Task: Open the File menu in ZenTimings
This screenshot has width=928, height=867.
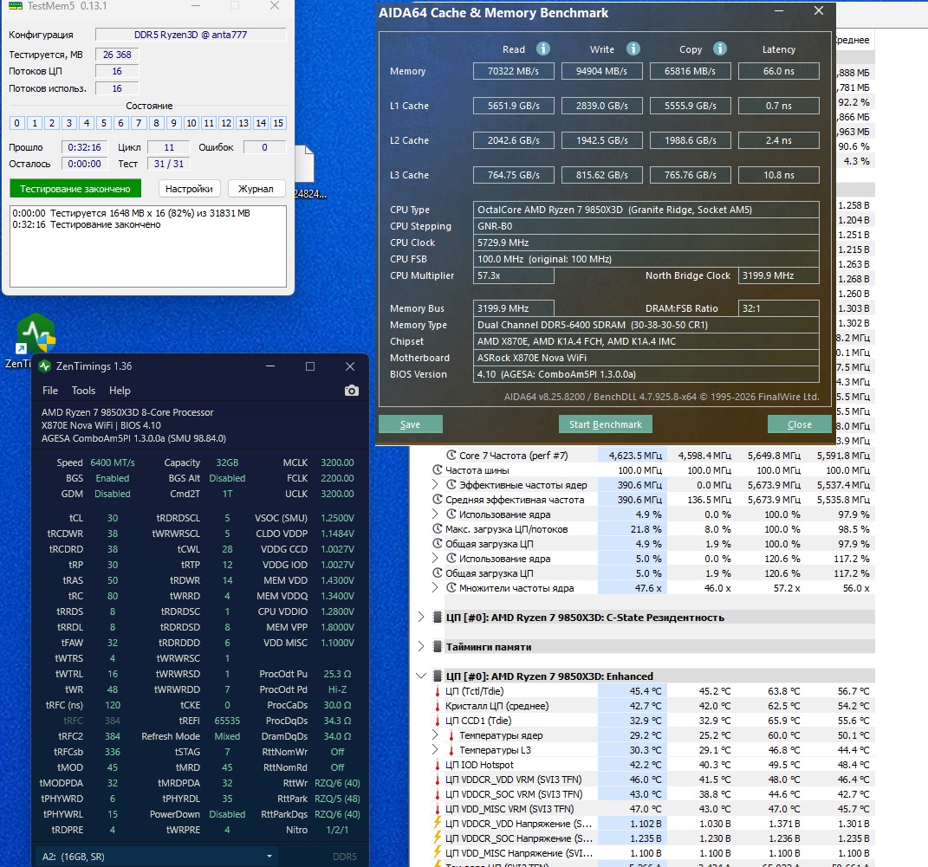Action: [x=50, y=391]
